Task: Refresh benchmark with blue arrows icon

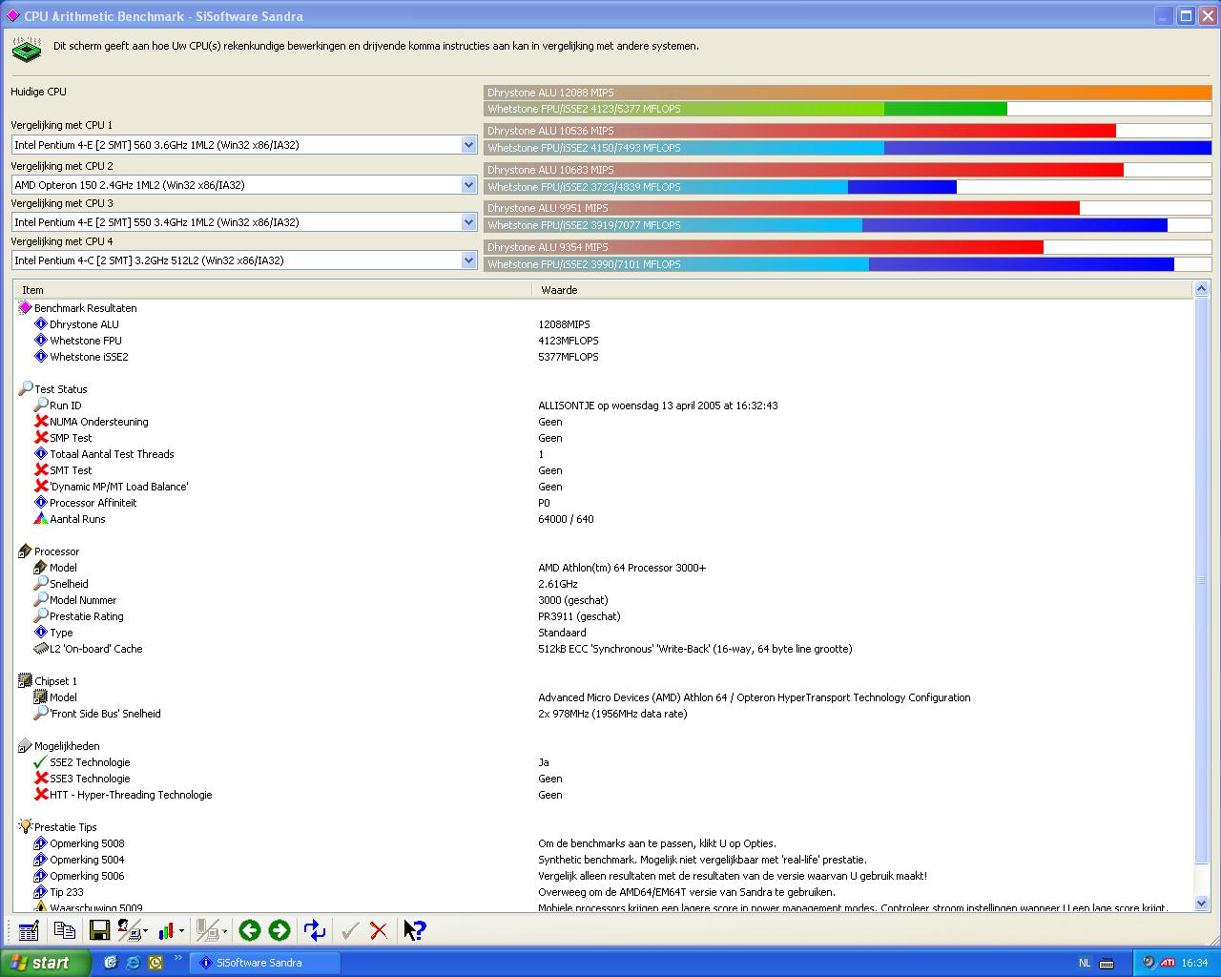Action: pos(314,930)
